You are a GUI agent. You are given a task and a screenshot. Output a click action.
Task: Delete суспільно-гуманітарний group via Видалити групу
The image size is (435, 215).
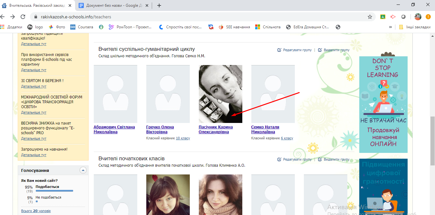(334, 50)
